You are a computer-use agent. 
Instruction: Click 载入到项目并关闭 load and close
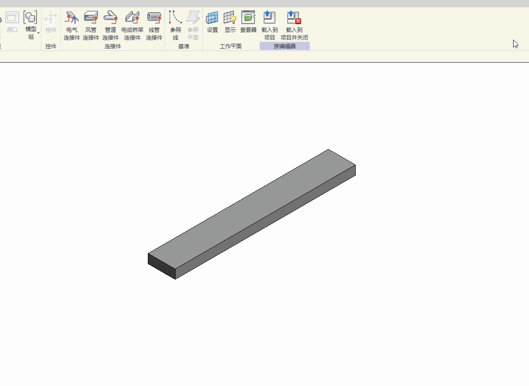coord(294,25)
